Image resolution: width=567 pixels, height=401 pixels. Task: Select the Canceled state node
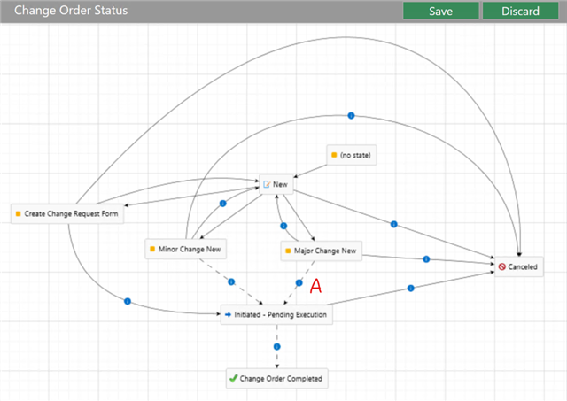(517, 265)
